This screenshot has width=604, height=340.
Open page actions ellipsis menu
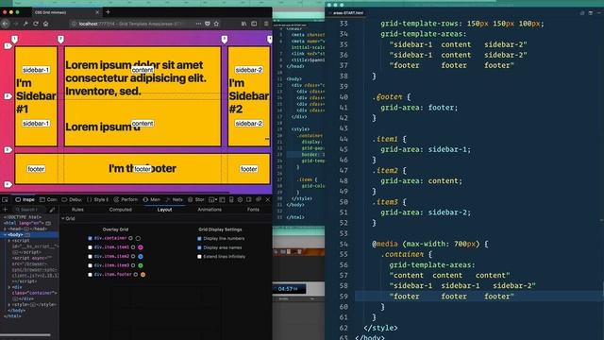point(198,24)
